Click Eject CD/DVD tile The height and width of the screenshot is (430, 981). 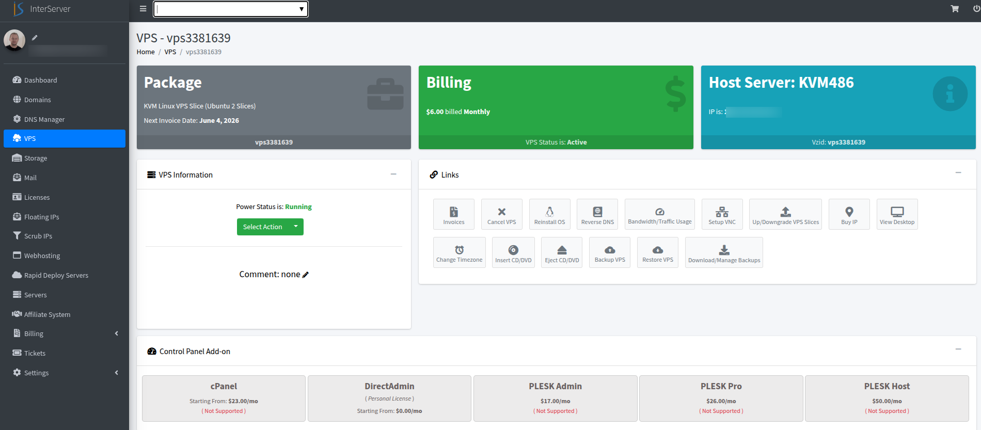coord(562,252)
